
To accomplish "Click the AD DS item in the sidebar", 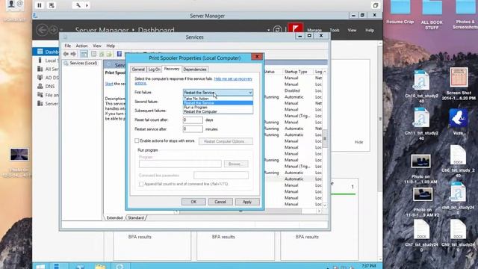I will click(52, 78).
